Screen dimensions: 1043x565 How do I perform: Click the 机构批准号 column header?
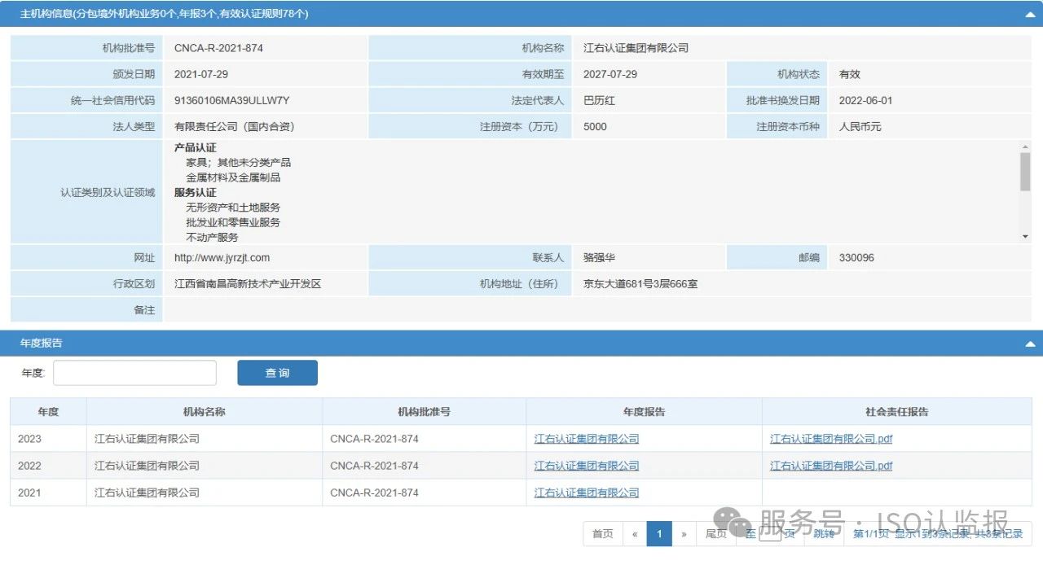424,412
